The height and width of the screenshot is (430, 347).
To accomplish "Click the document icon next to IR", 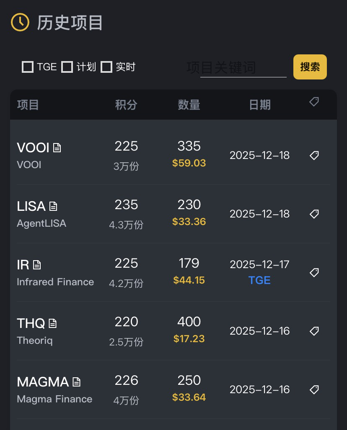I will pyautogui.click(x=37, y=265).
